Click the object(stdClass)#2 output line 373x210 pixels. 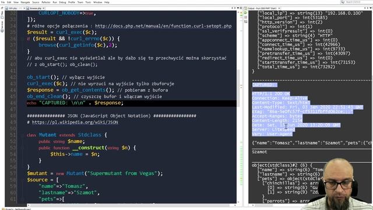click(x=282, y=165)
